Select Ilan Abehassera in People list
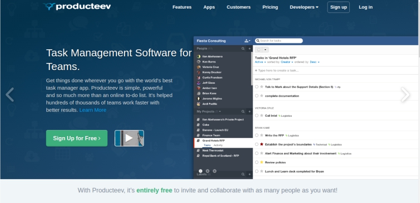Image resolution: width=420 pixels, height=203 pixels. (213, 56)
